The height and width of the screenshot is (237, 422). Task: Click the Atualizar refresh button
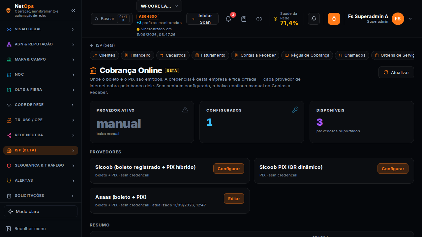point(396,72)
